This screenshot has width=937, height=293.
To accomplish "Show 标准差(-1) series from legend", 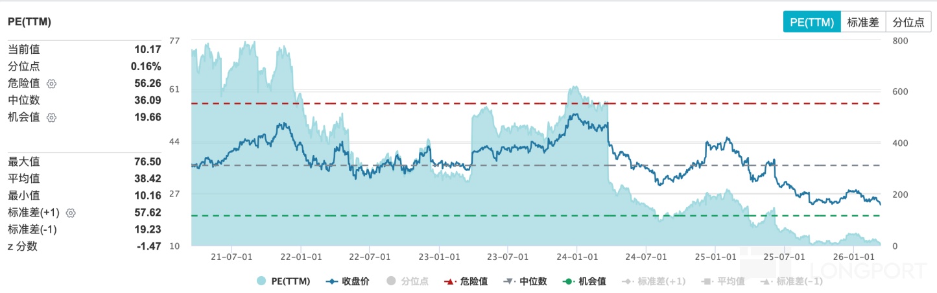I will [792, 281].
